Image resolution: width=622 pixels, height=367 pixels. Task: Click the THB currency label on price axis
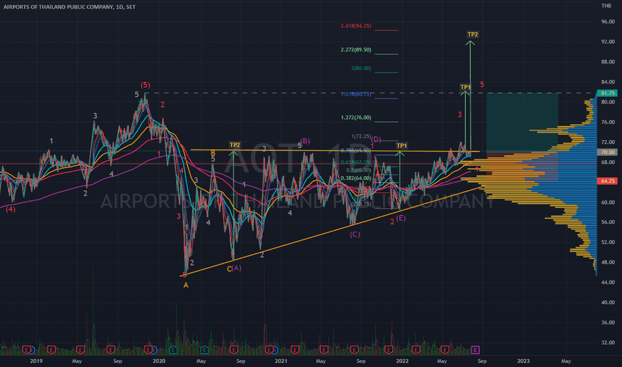pyautogui.click(x=606, y=5)
